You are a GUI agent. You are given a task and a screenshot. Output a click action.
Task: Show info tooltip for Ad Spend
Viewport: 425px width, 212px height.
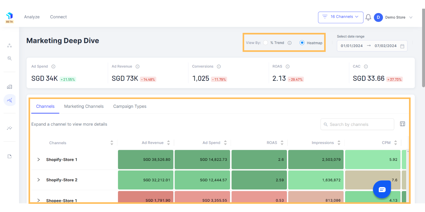point(53,67)
